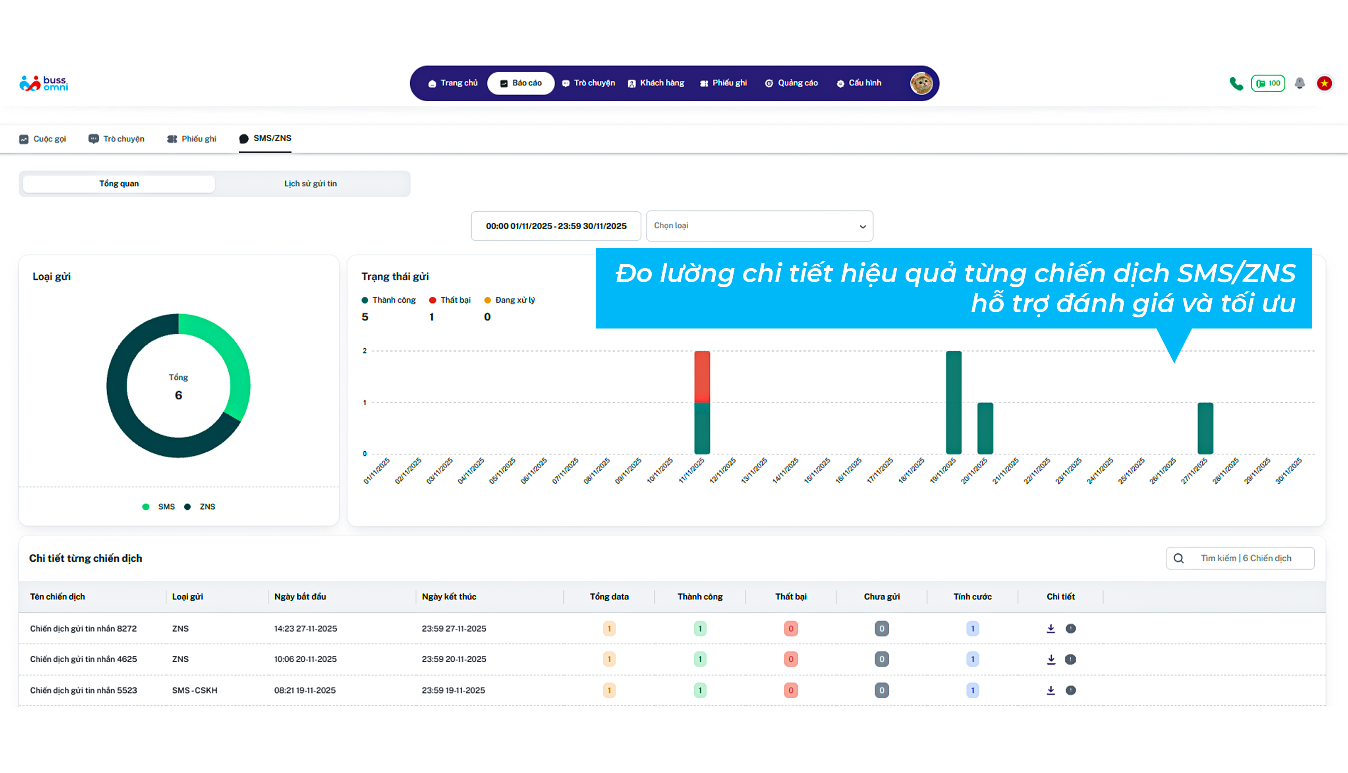Open the notification bell

click(x=1299, y=83)
